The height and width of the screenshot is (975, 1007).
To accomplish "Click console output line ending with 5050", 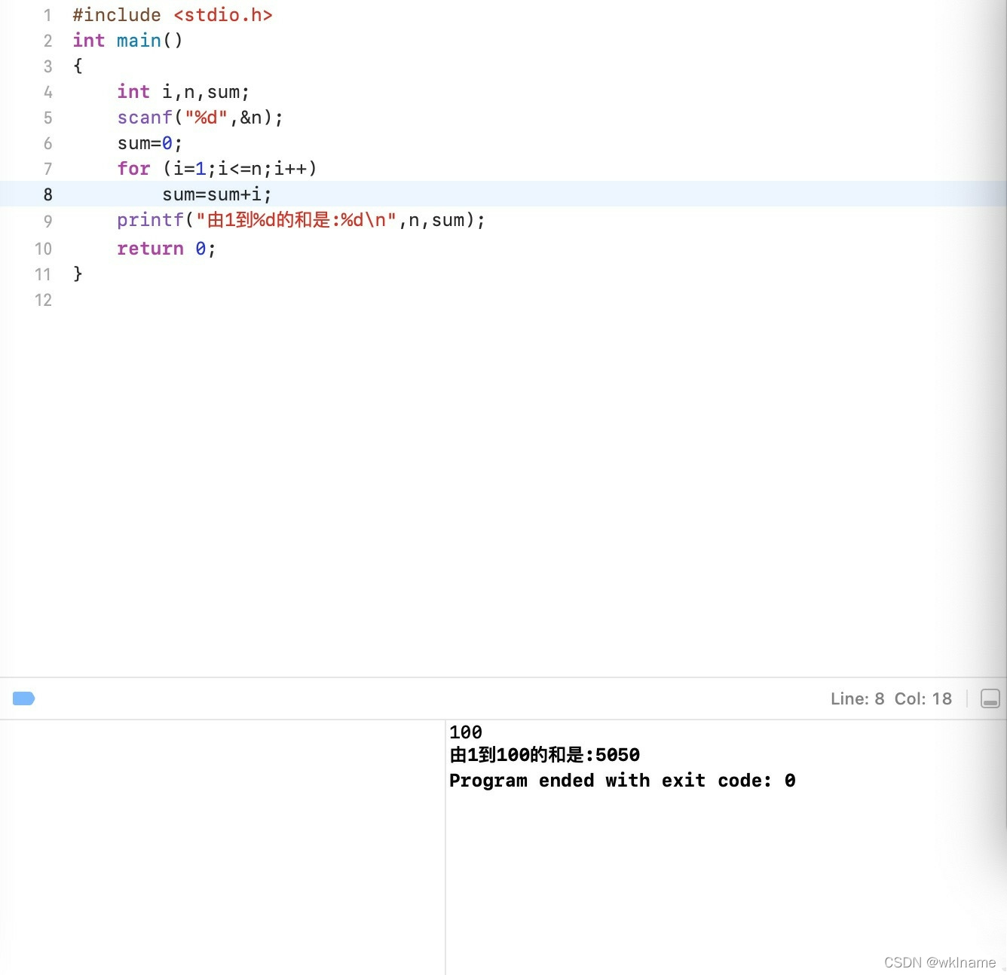I will [x=544, y=754].
